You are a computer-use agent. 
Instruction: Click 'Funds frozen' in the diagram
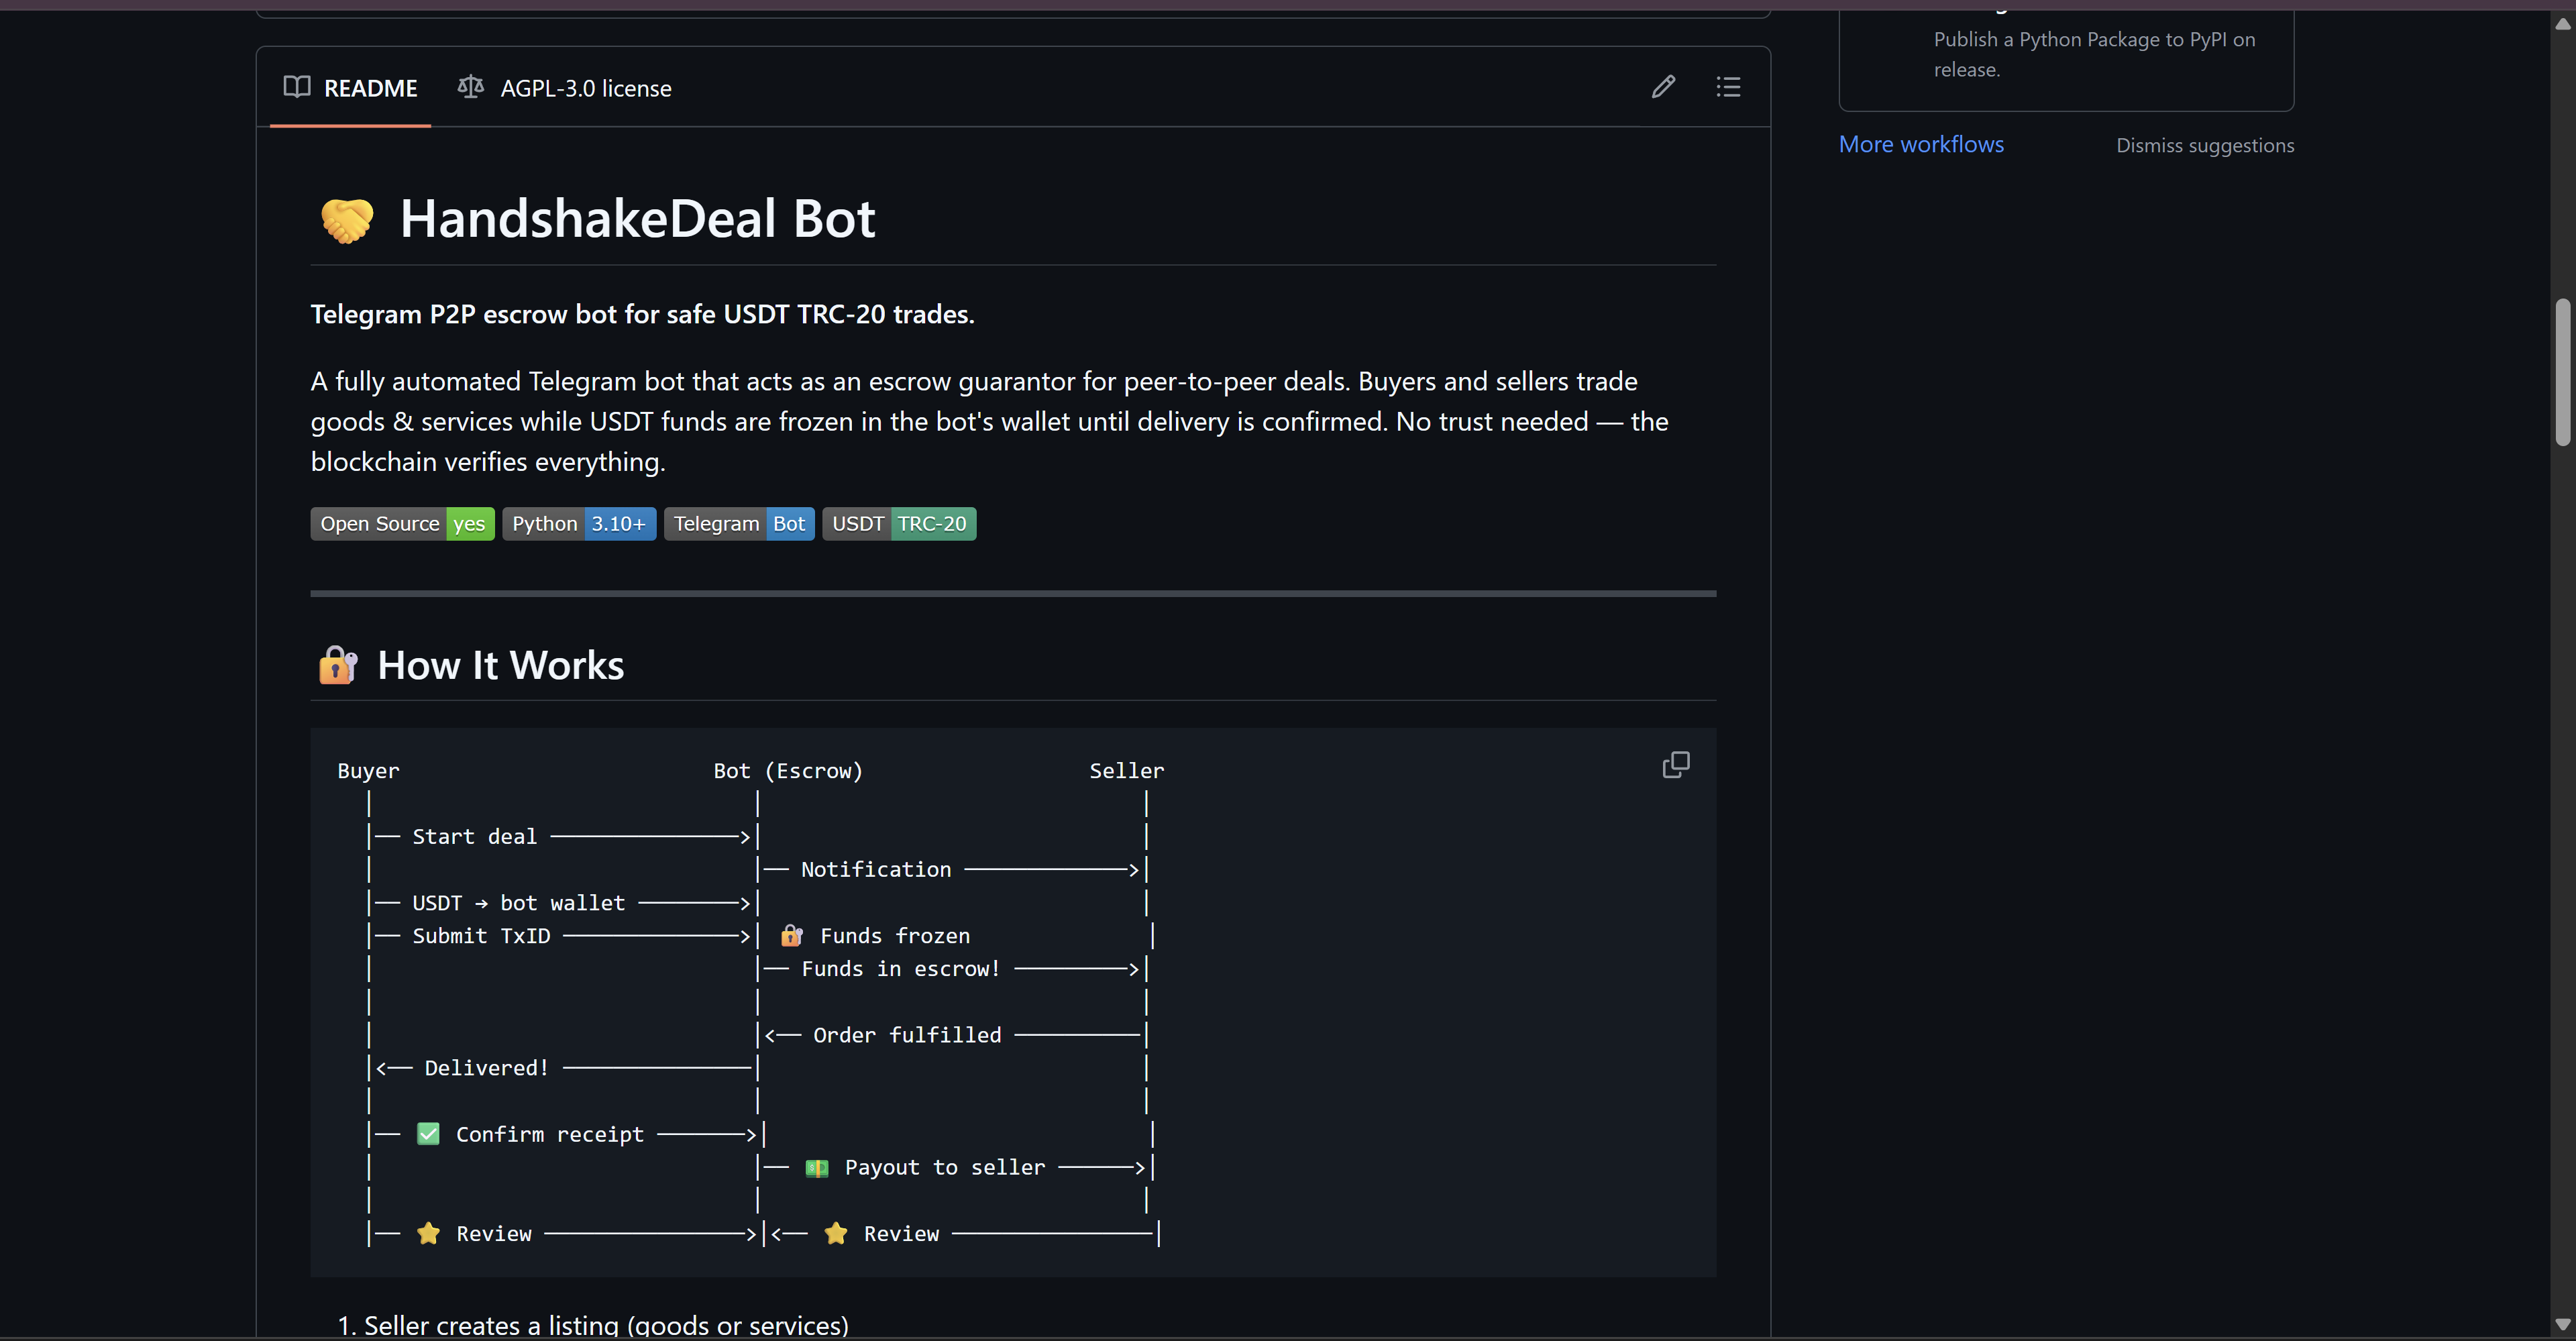895,935
